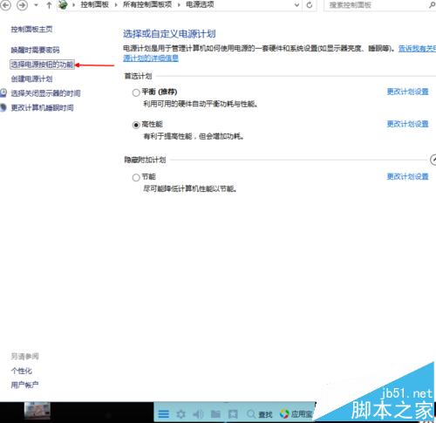This screenshot has height=423, width=436.
Task: Open 电源计划的详细信息 help link
Action: click(151, 58)
